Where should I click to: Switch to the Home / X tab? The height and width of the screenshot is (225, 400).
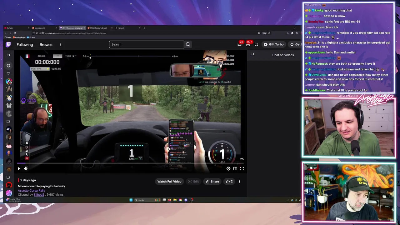(x=128, y=28)
